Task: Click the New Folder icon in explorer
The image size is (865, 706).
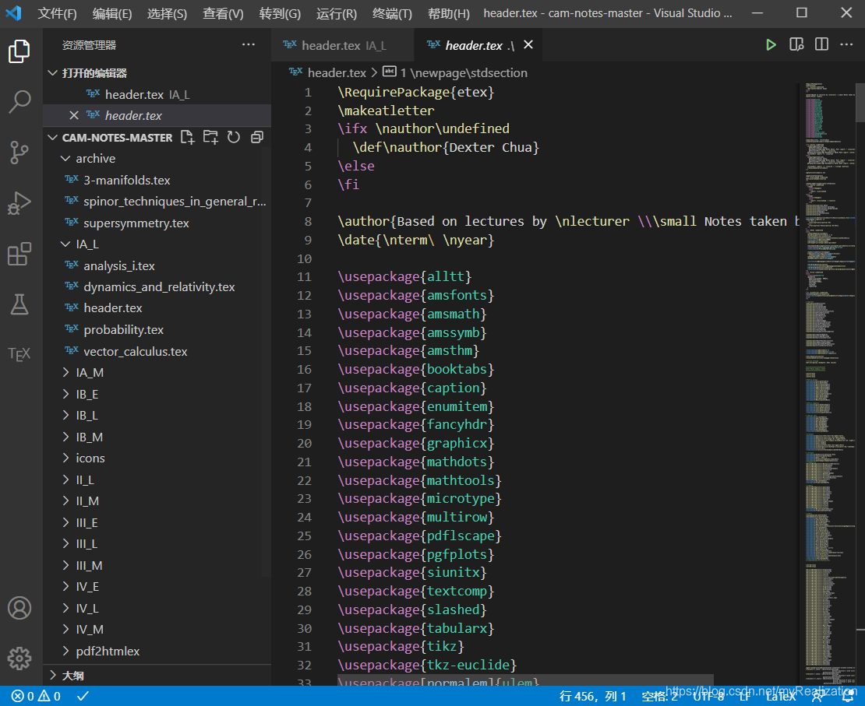Action: (x=210, y=137)
